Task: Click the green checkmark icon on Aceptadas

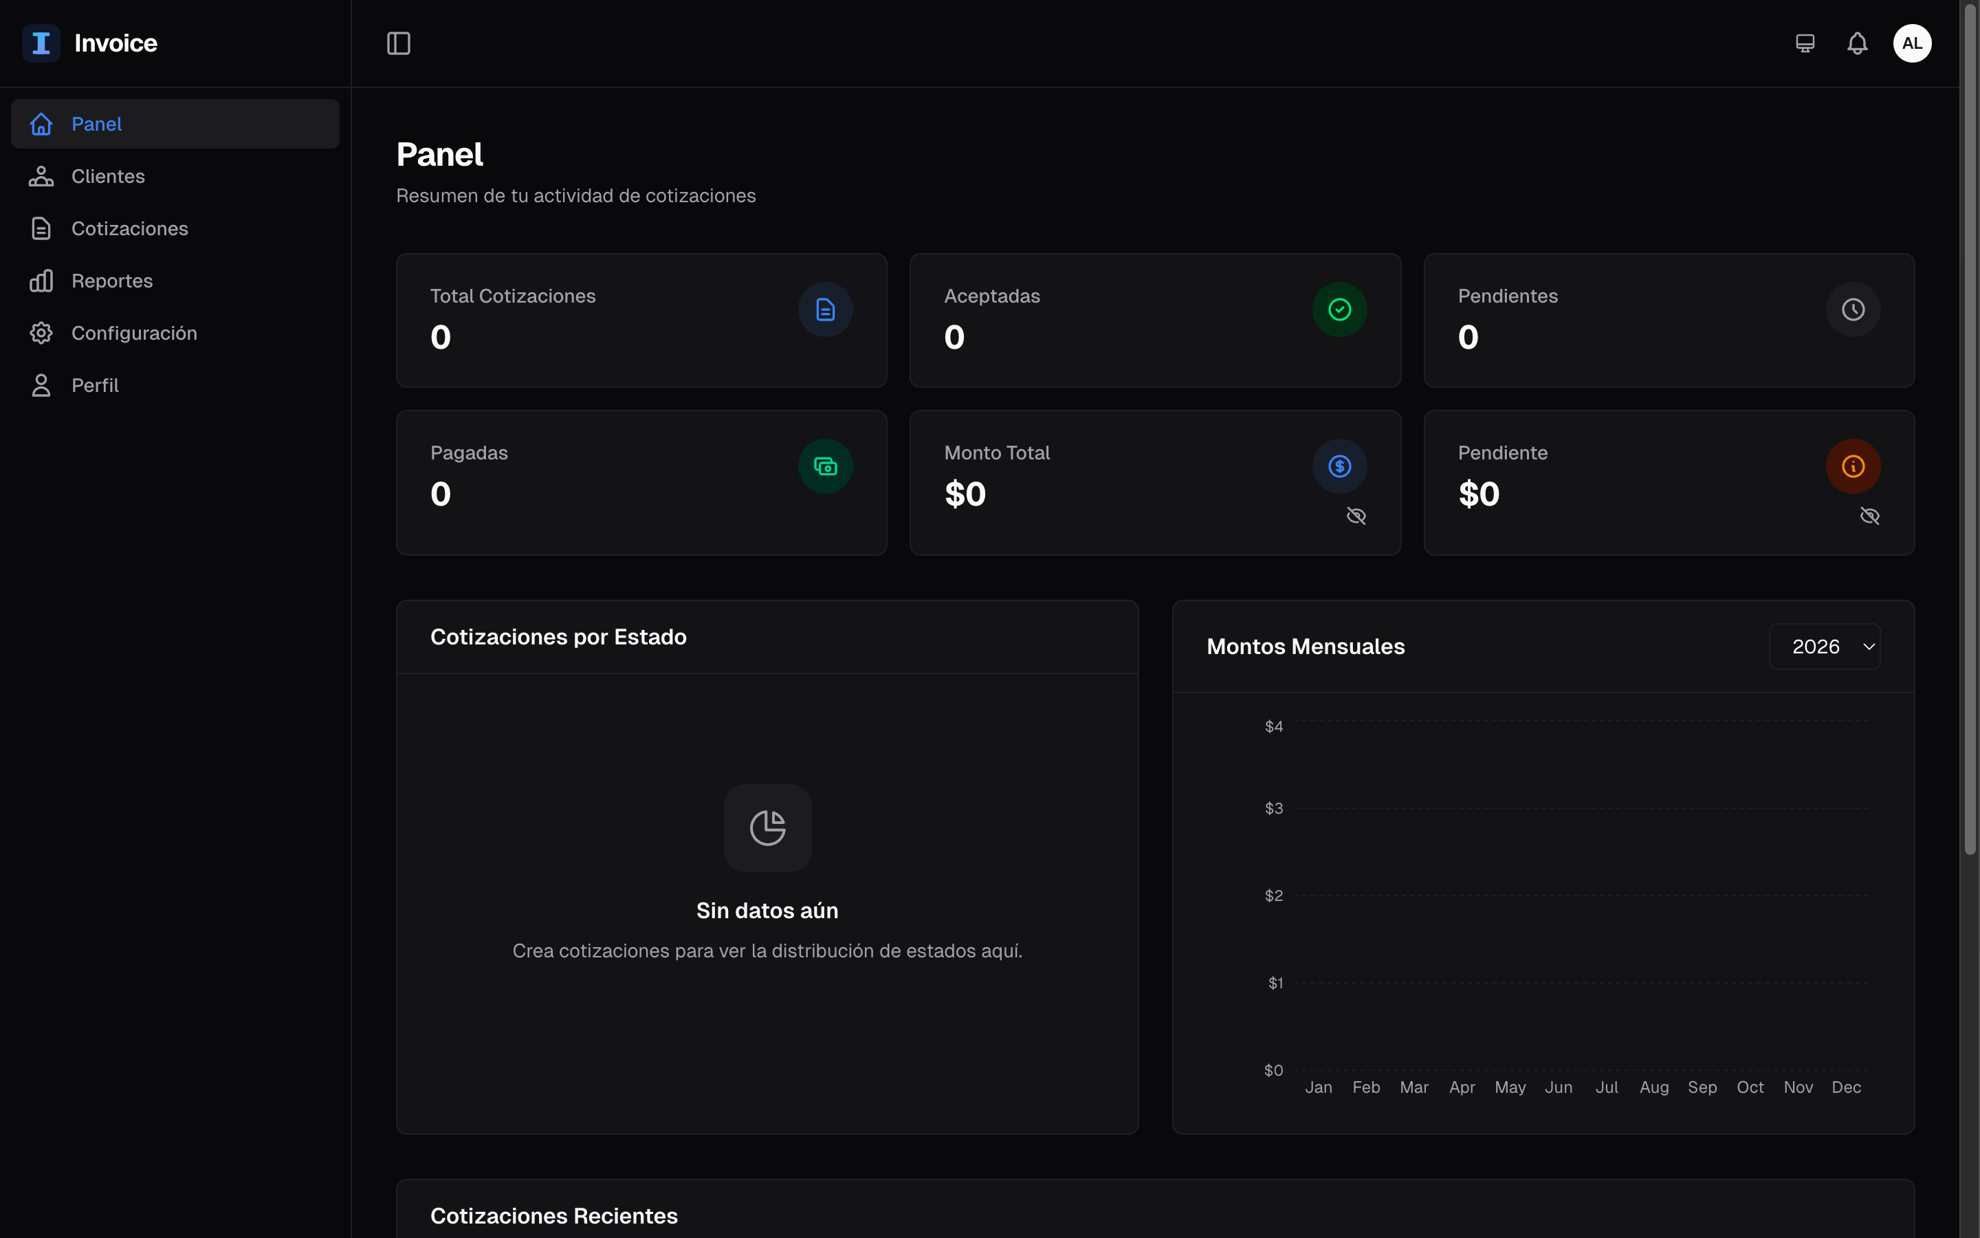Action: 1339,309
